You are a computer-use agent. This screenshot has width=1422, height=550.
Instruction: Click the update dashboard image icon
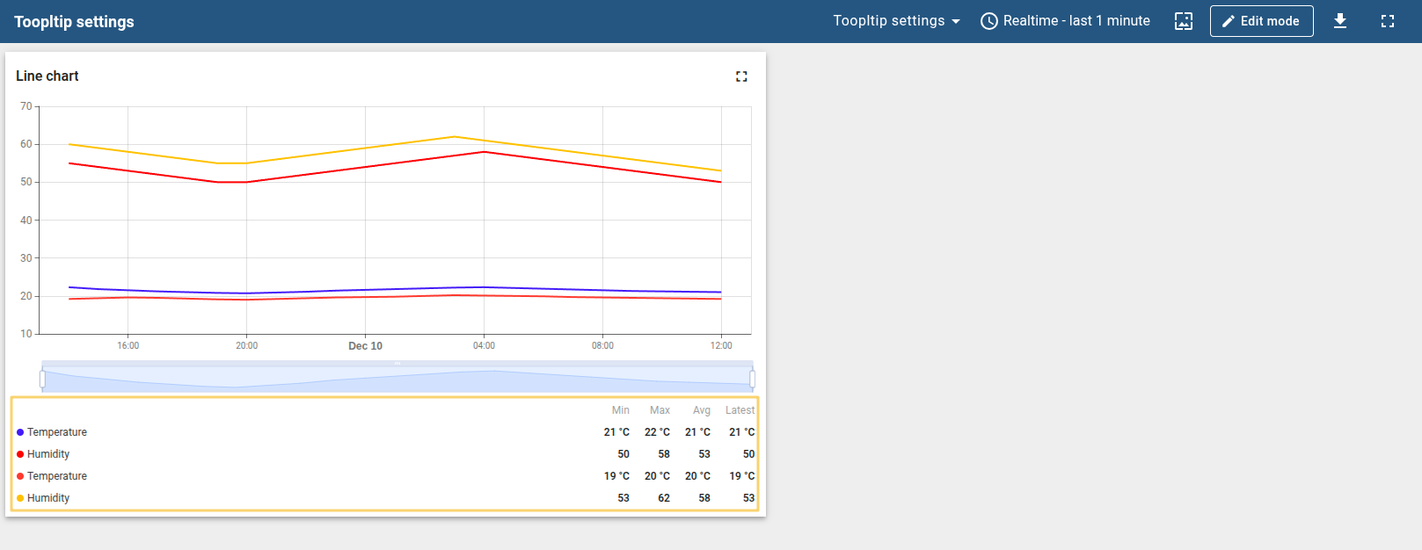coord(1184,21)
